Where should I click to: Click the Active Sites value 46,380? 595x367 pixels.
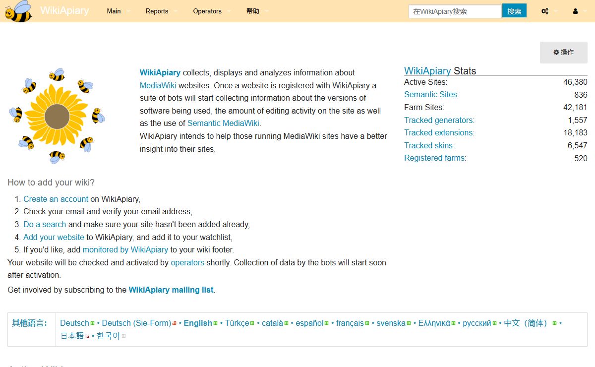tap(575, 82)
